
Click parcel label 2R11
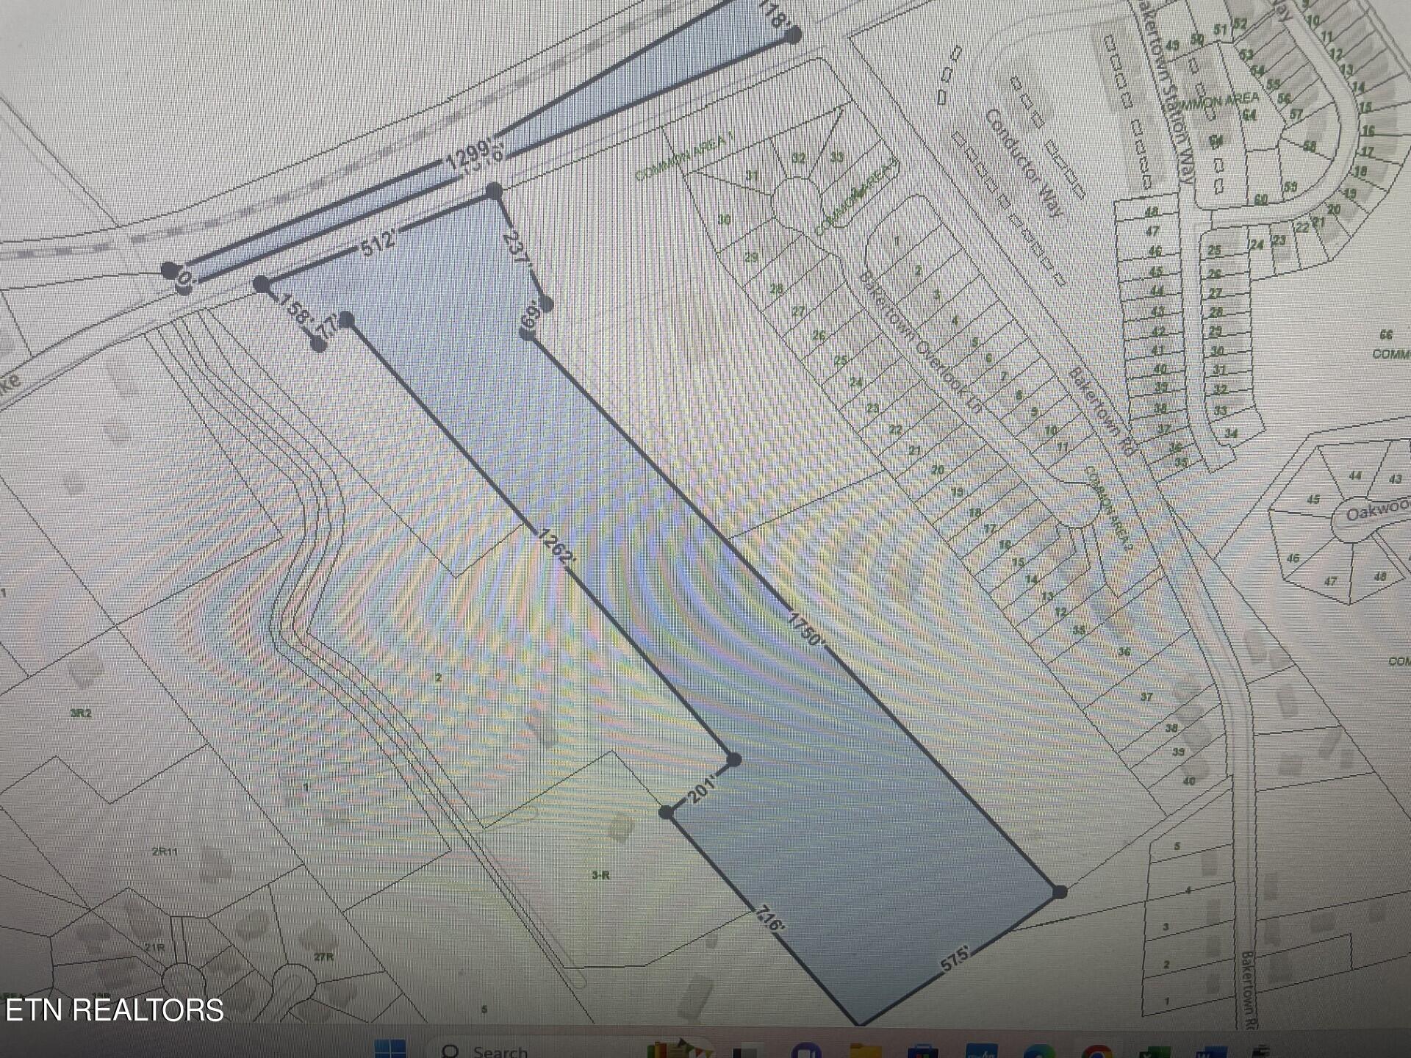click(165, 852)
